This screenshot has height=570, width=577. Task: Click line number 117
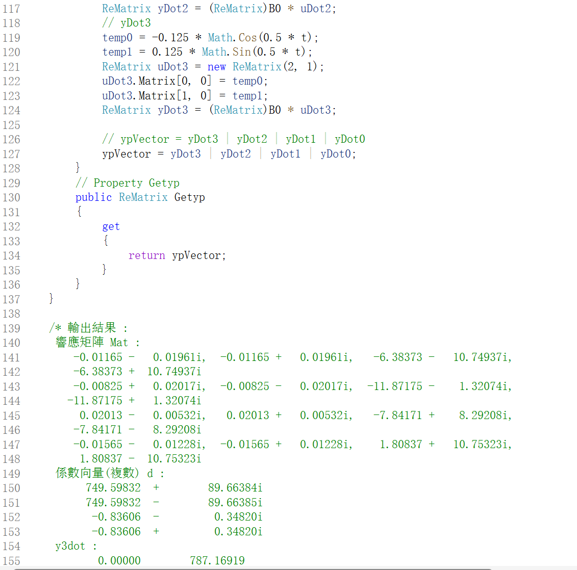click(11, 9)
